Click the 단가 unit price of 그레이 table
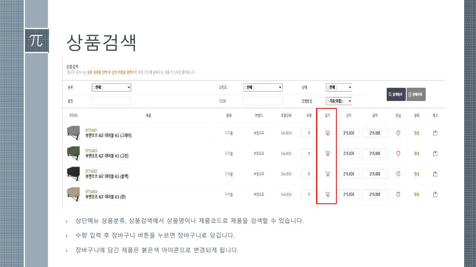The image size is (476, 267). (349, 133)
